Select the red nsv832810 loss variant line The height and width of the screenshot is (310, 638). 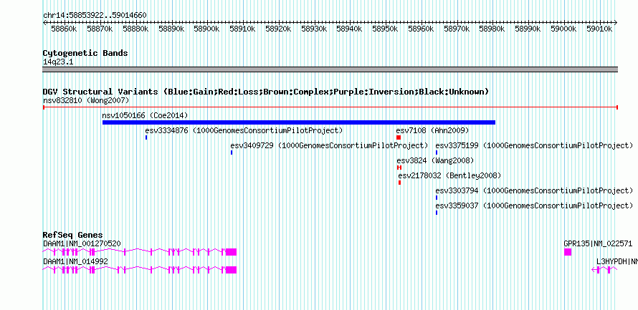click(330, 107)
